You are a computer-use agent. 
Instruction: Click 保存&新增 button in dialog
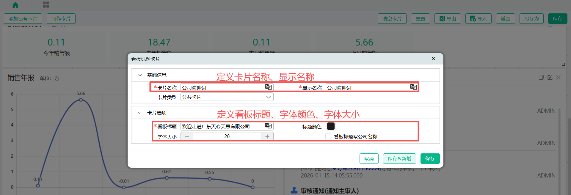coord(399,159)
